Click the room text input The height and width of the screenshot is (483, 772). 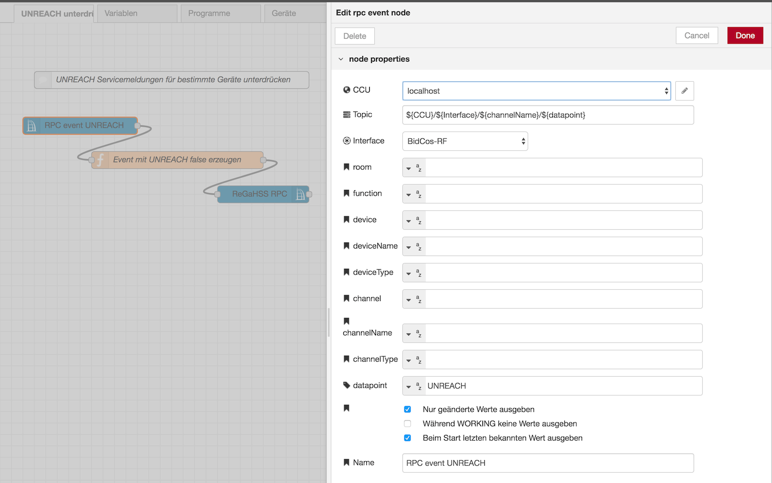pos(564,167)
